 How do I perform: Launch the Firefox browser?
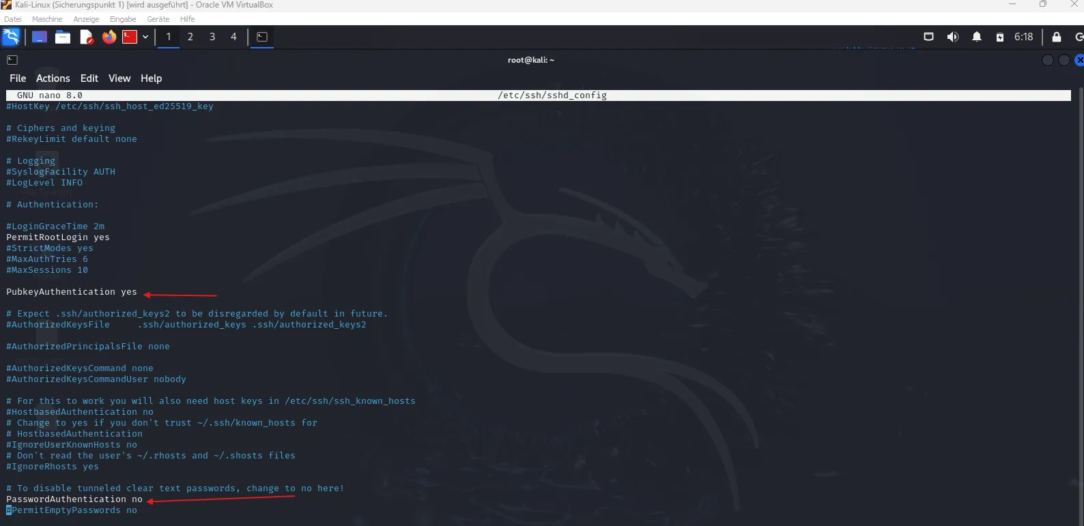[x=109, y=37]
